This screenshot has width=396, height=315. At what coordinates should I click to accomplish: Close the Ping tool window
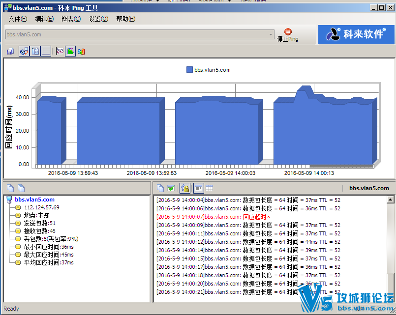click(391, 8)
